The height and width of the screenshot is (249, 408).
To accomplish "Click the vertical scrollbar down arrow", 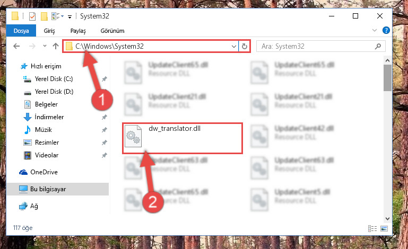I will point(387,219).
